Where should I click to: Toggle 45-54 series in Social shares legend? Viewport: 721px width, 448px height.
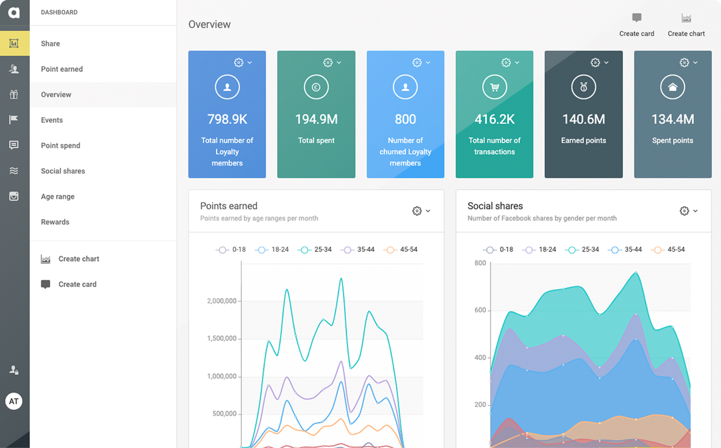tap(668, 249)
